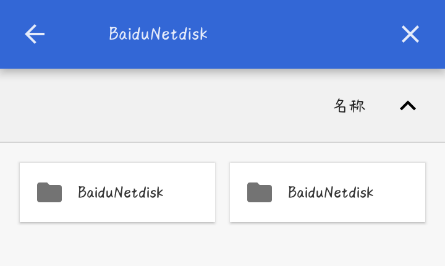Open the left BaiduNetdisk folder by name

pos(121,192)
